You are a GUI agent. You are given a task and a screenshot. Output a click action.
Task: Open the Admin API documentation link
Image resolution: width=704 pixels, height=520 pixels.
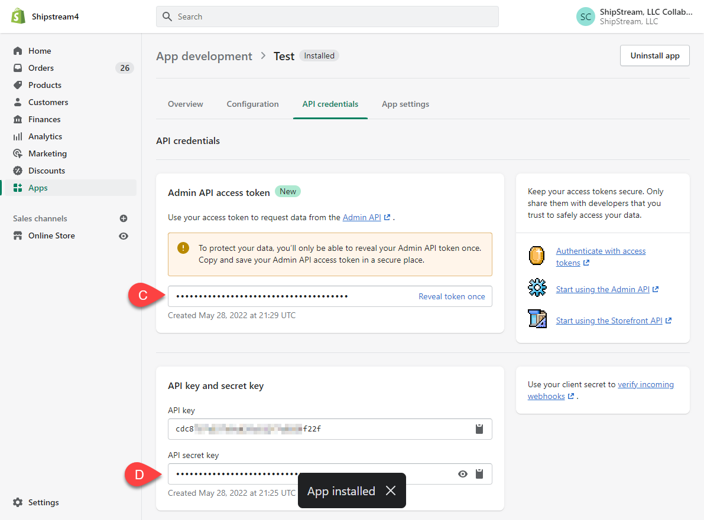362,217
